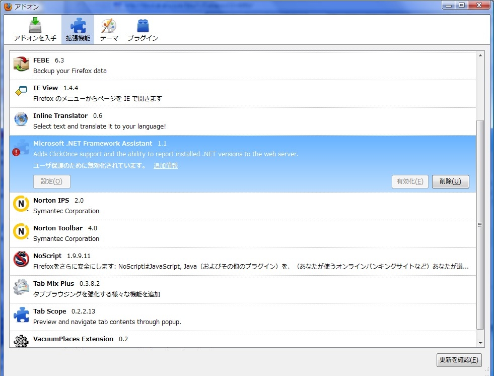Click the VacuumPlaces Extension gear icon
494x376 pixels.
coord(21,341)
